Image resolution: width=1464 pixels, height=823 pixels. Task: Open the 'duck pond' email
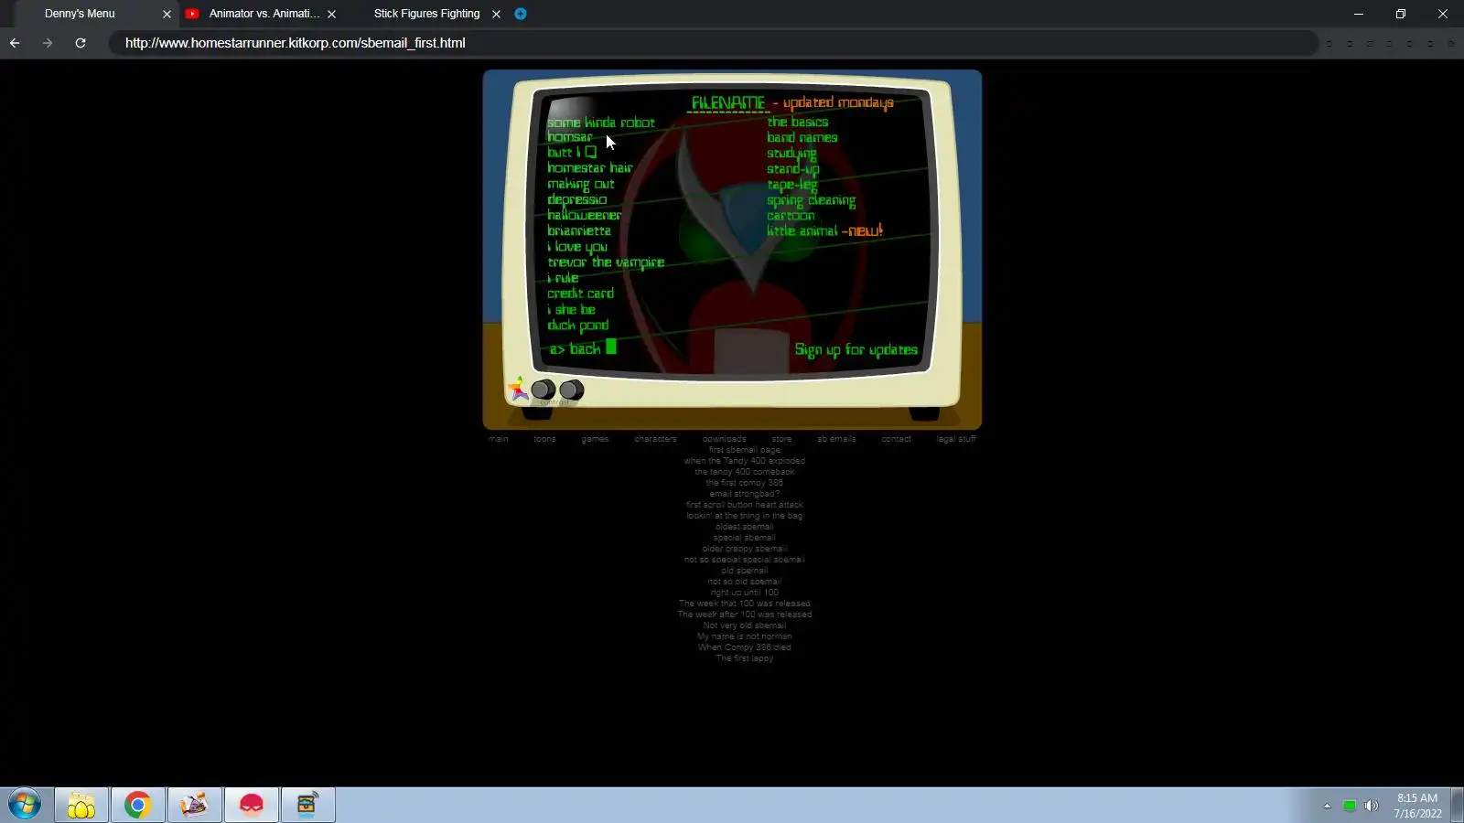(x=578, y=326)
